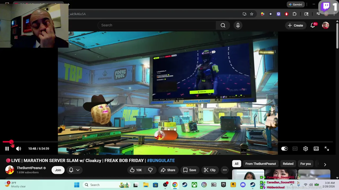Open the video settings gear
339x190 pixels.
coord(306,149)
